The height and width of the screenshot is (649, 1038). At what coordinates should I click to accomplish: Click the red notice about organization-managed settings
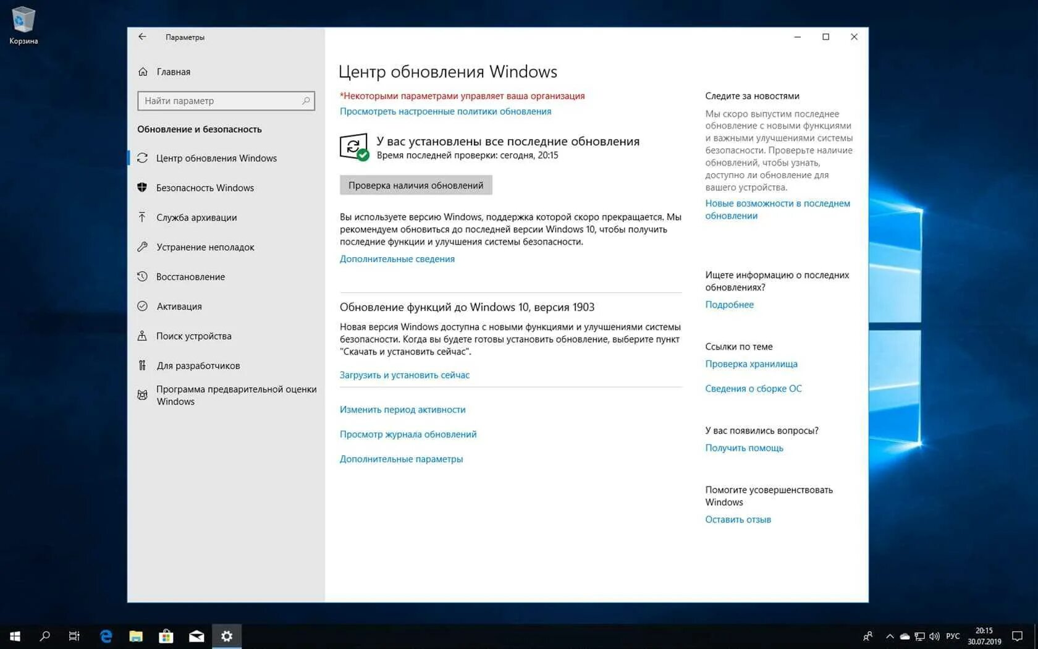click(462, 96)
